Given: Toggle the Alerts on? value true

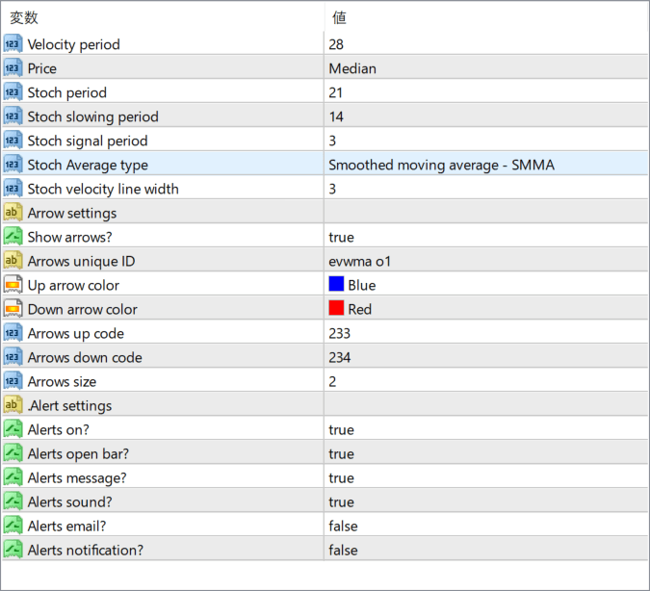Looking at the screenshot, I should 341,429.
